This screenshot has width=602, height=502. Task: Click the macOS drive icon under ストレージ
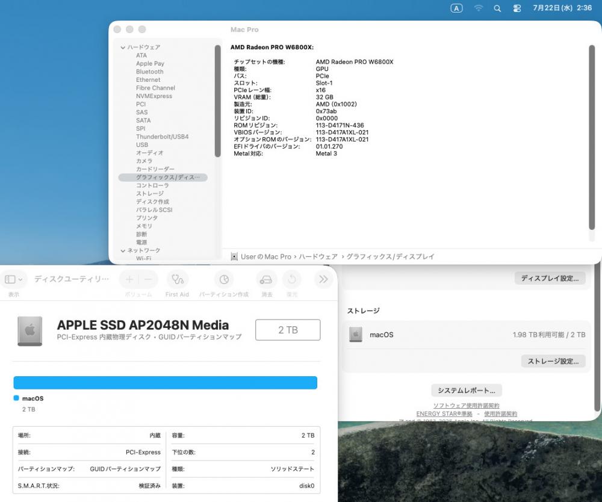pos(356,335)
